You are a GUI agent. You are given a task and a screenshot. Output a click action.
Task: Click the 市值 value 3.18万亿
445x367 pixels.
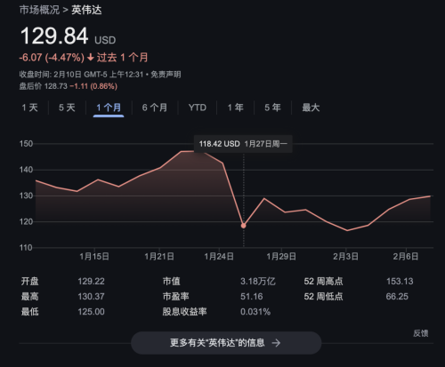coord(258,281)
